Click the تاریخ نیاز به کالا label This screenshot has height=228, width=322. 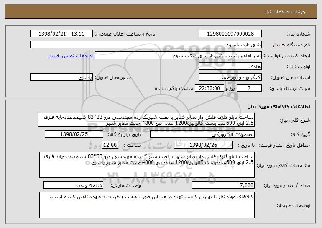click(x=124, y=134)
